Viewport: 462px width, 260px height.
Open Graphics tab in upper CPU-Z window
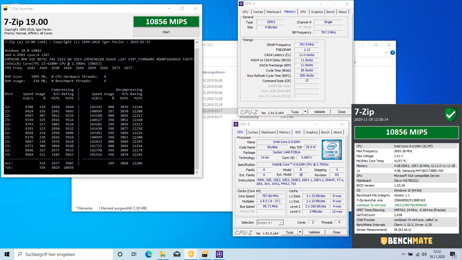point(317,12)
